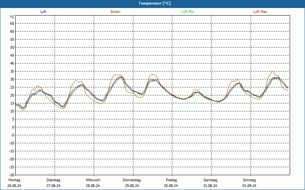Click the 0 y-axis value
305x190 pixels.
tap(13, 127)
